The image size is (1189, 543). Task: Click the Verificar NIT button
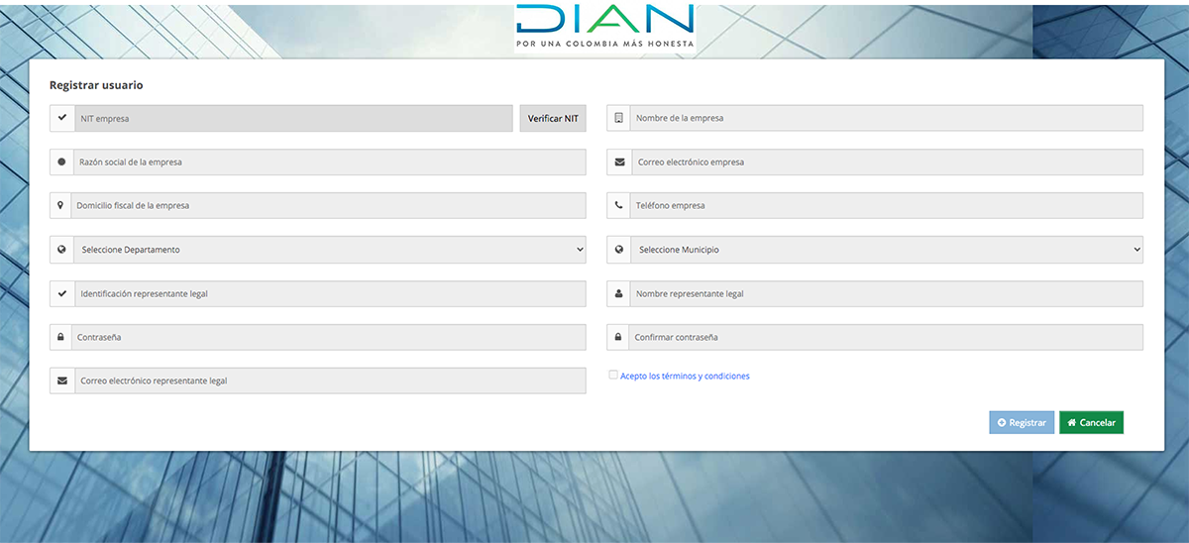click(x=553, y=118)
